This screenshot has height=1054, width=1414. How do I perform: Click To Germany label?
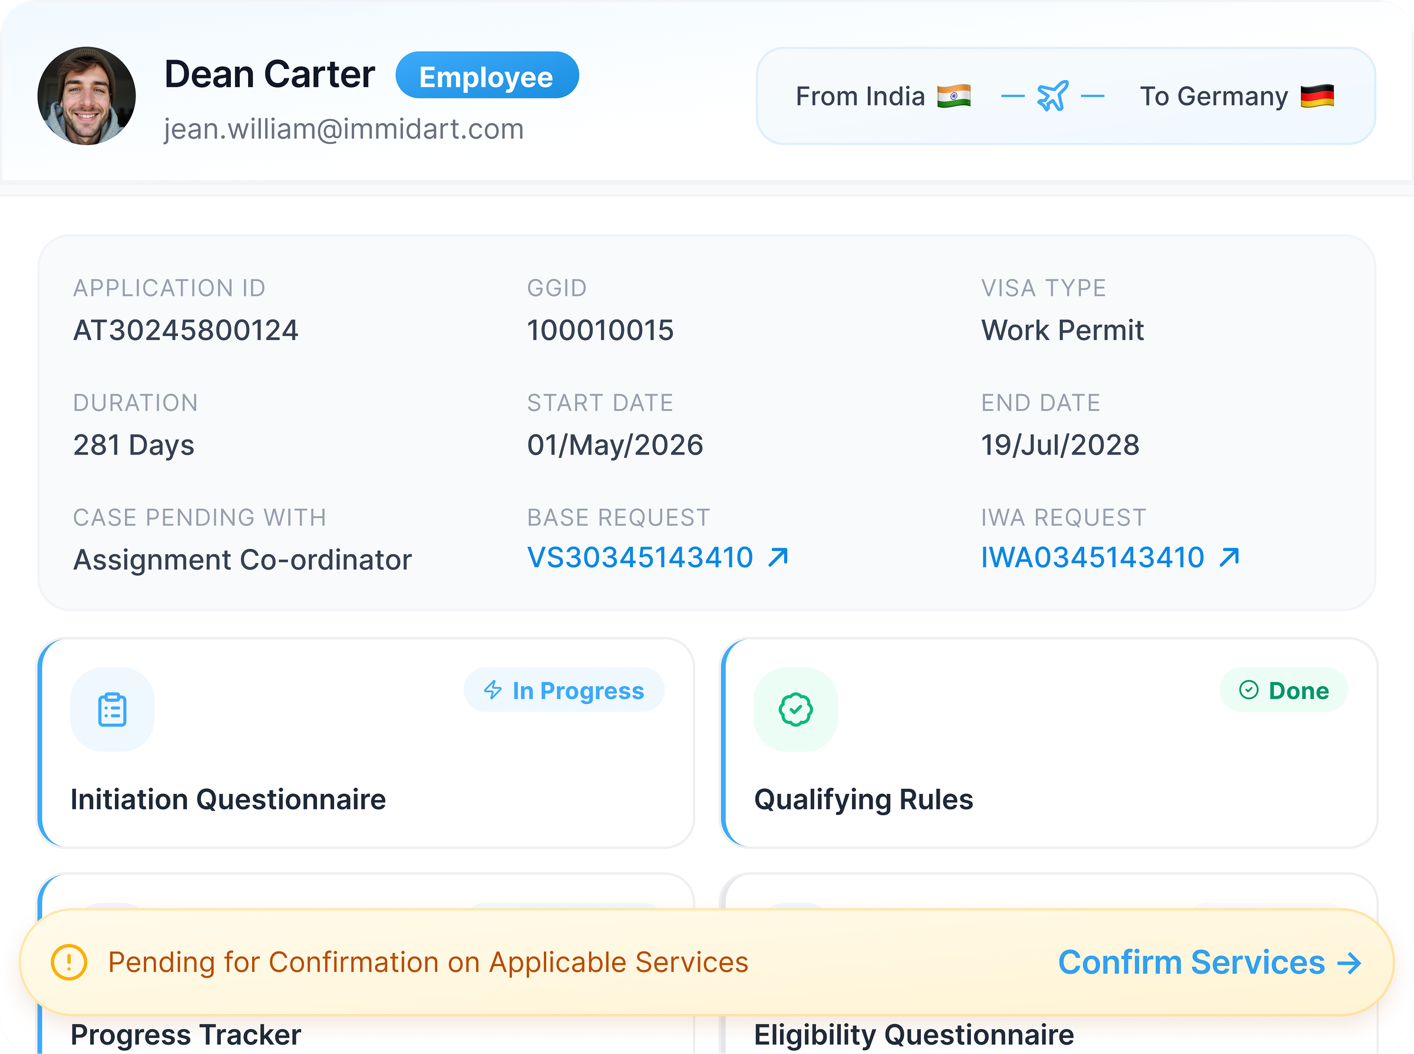tap(1214, 97)
